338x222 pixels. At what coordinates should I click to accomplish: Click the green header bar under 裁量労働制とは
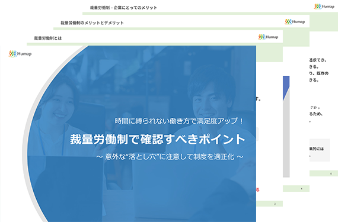[x=155, y=44]
